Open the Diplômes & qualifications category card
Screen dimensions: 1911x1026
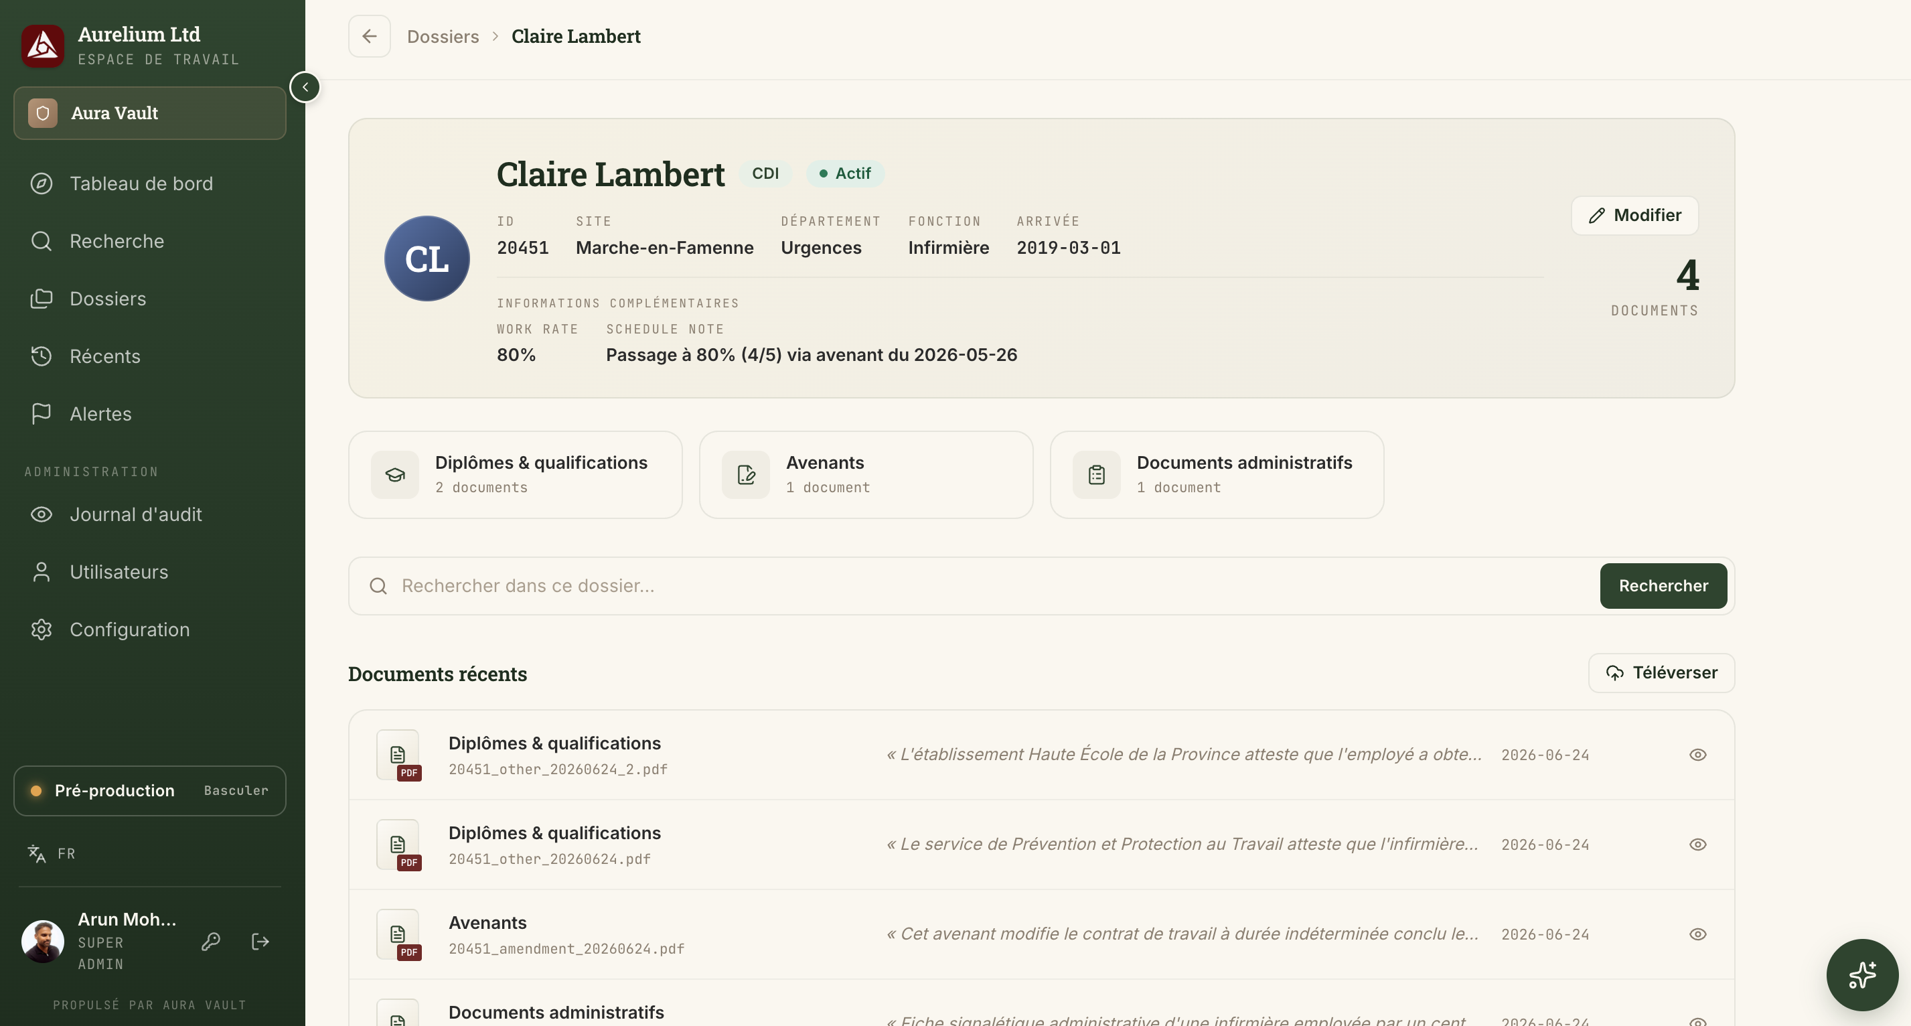(x=515, y=474)
